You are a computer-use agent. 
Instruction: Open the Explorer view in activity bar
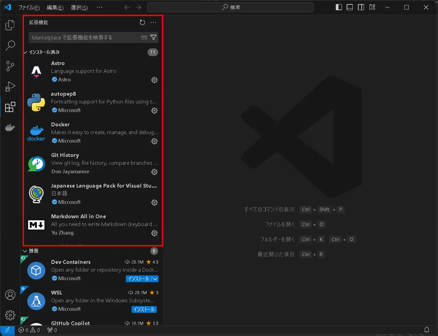[x=10, y=25]
